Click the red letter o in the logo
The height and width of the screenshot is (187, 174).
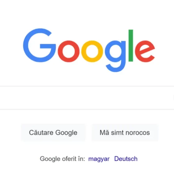pyautogui.click(x=69, y=51)
